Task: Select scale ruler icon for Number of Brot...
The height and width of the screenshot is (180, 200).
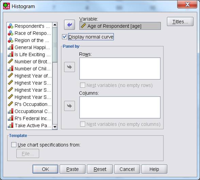Action: [11, 61]
